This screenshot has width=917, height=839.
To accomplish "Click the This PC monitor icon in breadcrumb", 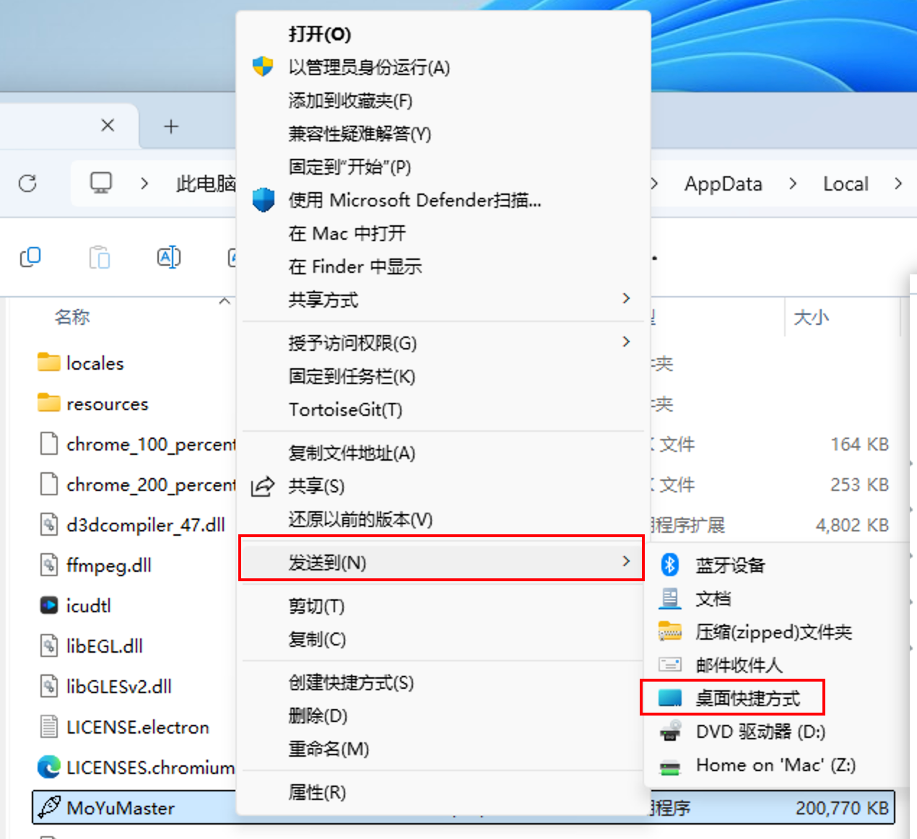I will click(100, 183).
